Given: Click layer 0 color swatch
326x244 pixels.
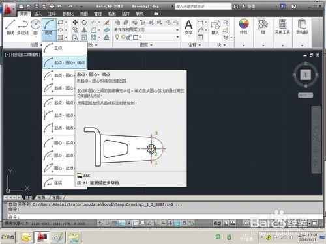Looking at the screenshot, I should (136, 37).
